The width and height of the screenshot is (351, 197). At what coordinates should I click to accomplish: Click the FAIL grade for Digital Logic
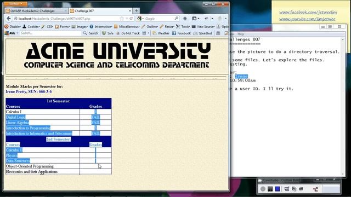(x=95, y=117)
